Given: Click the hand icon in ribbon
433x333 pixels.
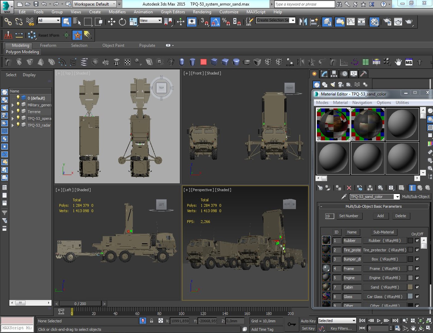Looking at the screenshot, I should (398, 62).
